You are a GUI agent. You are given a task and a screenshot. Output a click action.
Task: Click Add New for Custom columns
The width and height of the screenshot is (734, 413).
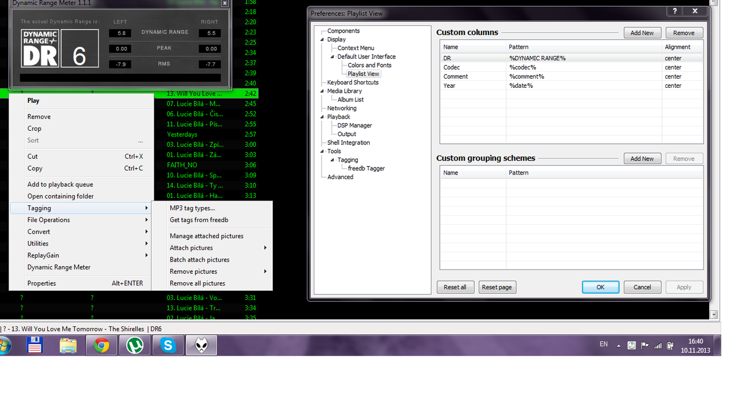[x=642, y=33]
